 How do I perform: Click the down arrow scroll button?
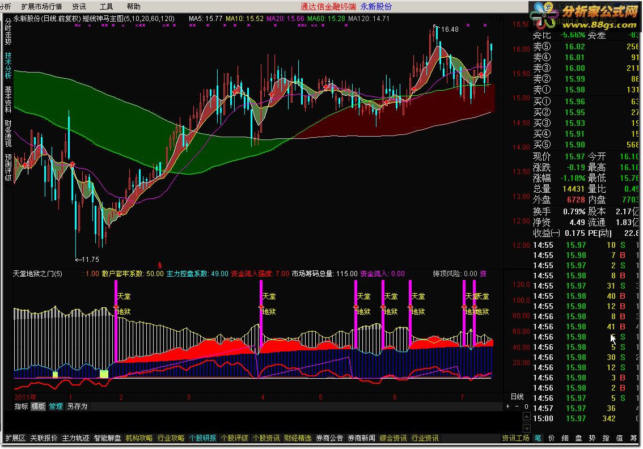(527, 428)
